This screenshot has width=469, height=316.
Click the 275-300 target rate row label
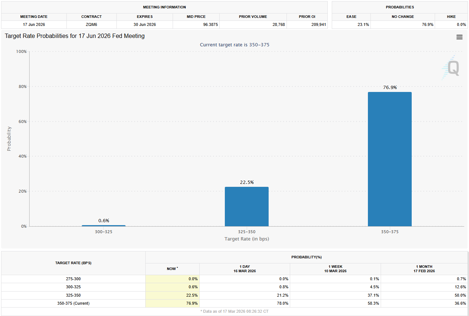click(x=73, y=279)
